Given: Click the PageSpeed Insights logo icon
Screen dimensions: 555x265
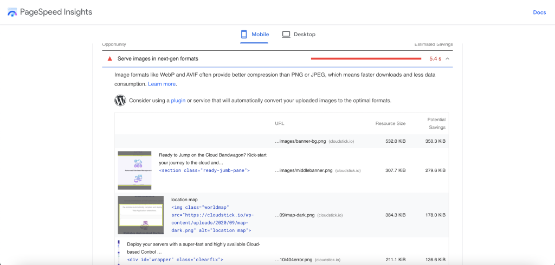Looking at the screenshot, I should tap(12, 12).
